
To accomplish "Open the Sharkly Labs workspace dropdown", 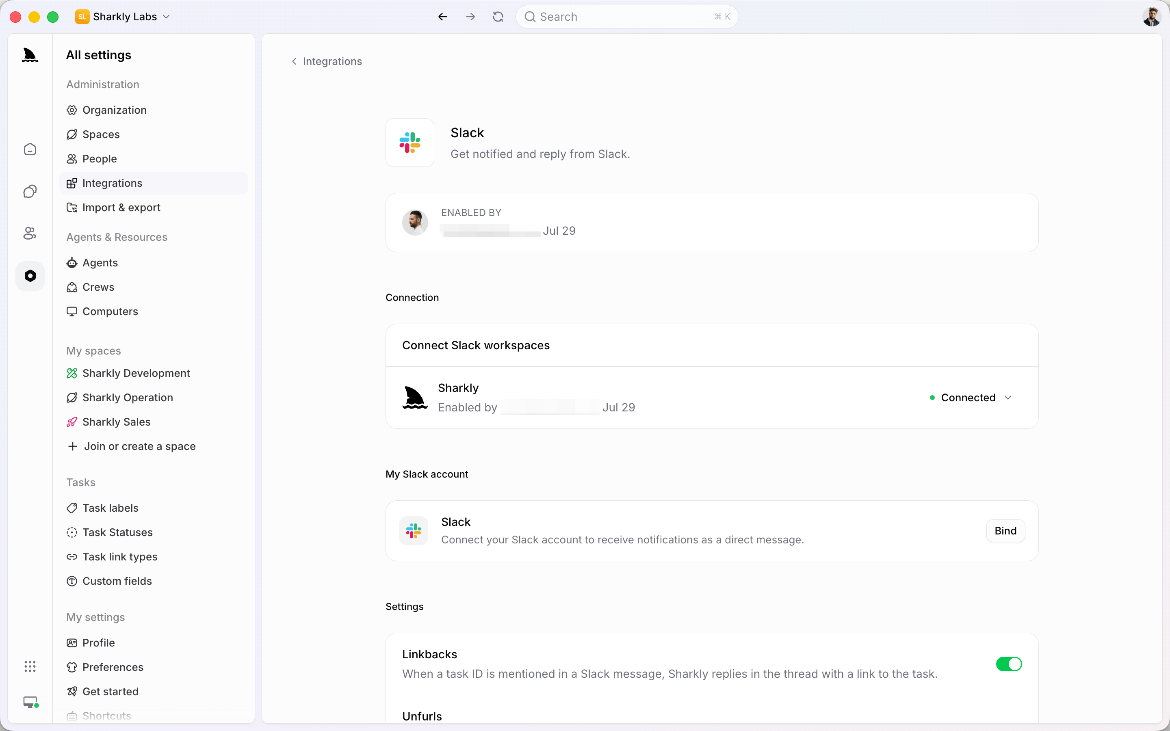I will [123, 17].
